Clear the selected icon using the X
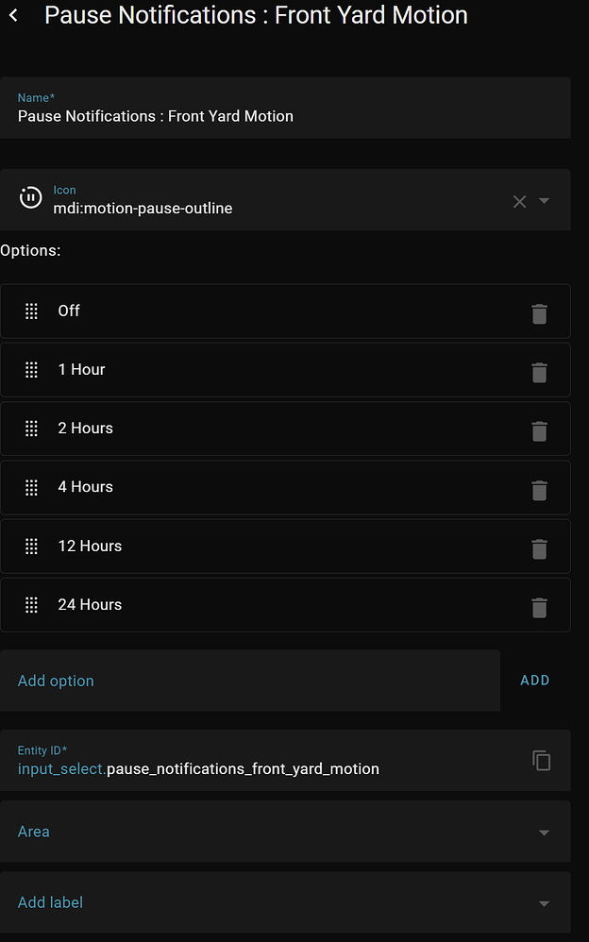 (519, 201)
